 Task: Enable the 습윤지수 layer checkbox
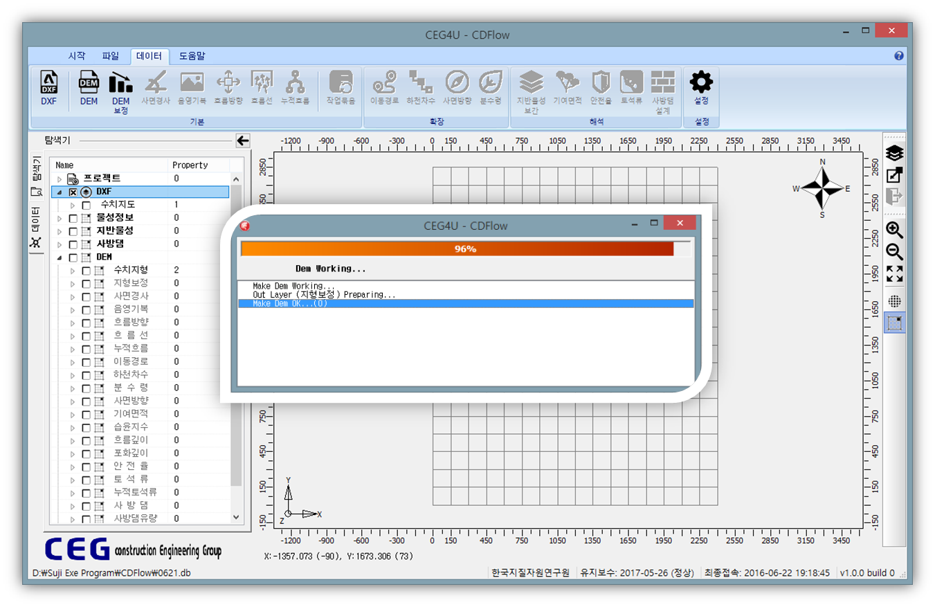click(86, 427)
